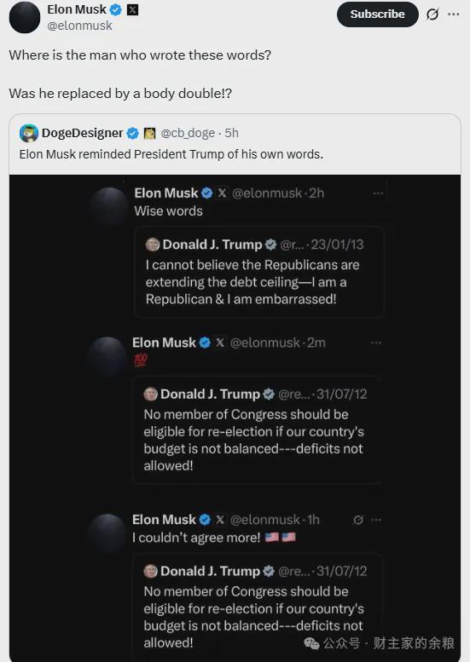This screenshot has width=470, height=662.
Task: Open the @elonmusk handle link
Action: [x=79, y=26]
